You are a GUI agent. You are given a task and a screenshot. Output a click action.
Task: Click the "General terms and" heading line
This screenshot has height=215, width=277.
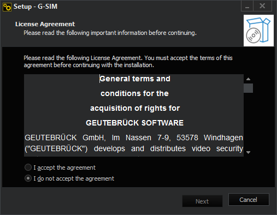click(x=135, y=79)
